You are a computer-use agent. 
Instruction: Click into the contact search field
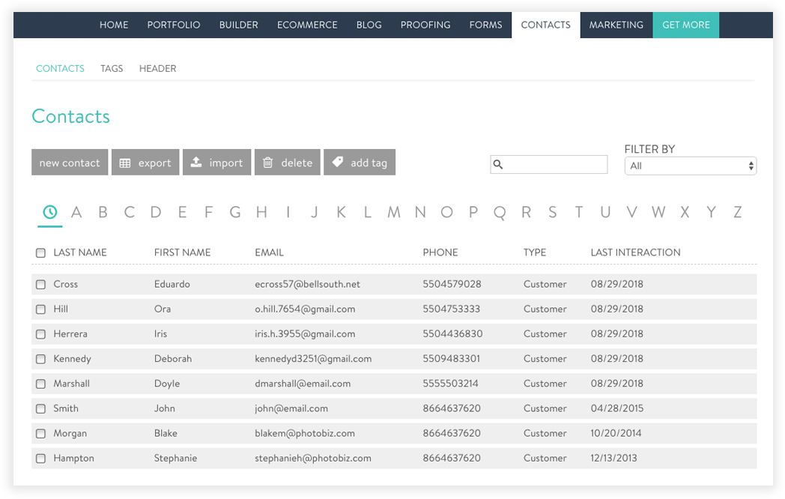[x=549, y=164]
